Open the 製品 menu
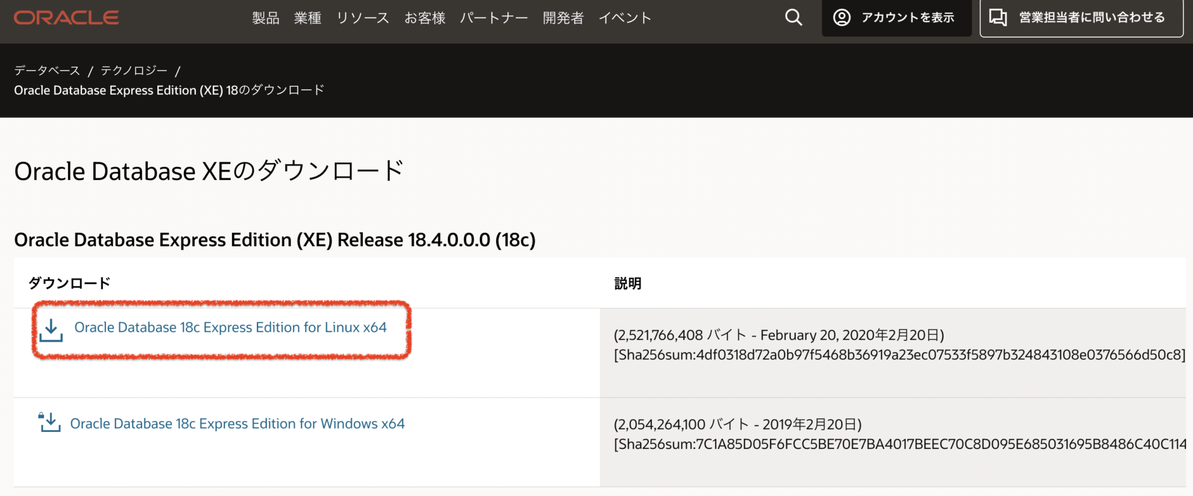1193x496 pixels. pyautogui.click(x=266, y=17)
